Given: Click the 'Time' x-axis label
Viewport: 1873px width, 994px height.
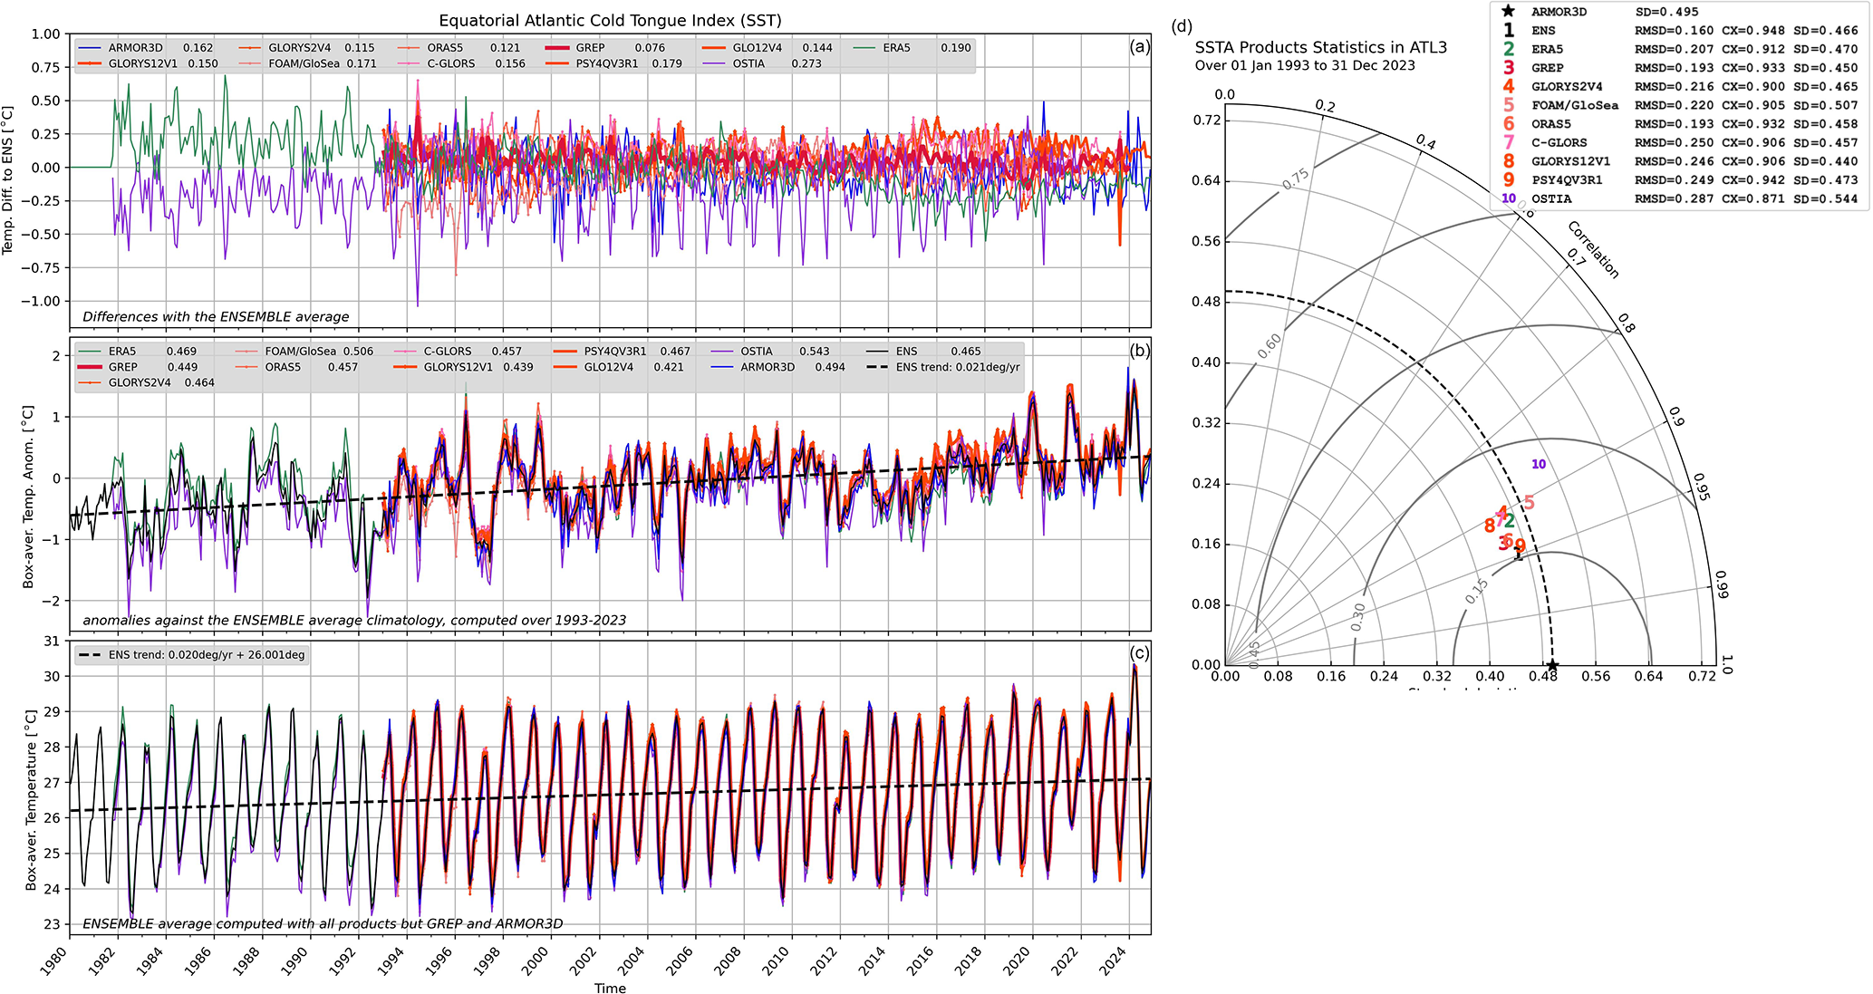Looking at the screenshot, I should tap(610, 988).
